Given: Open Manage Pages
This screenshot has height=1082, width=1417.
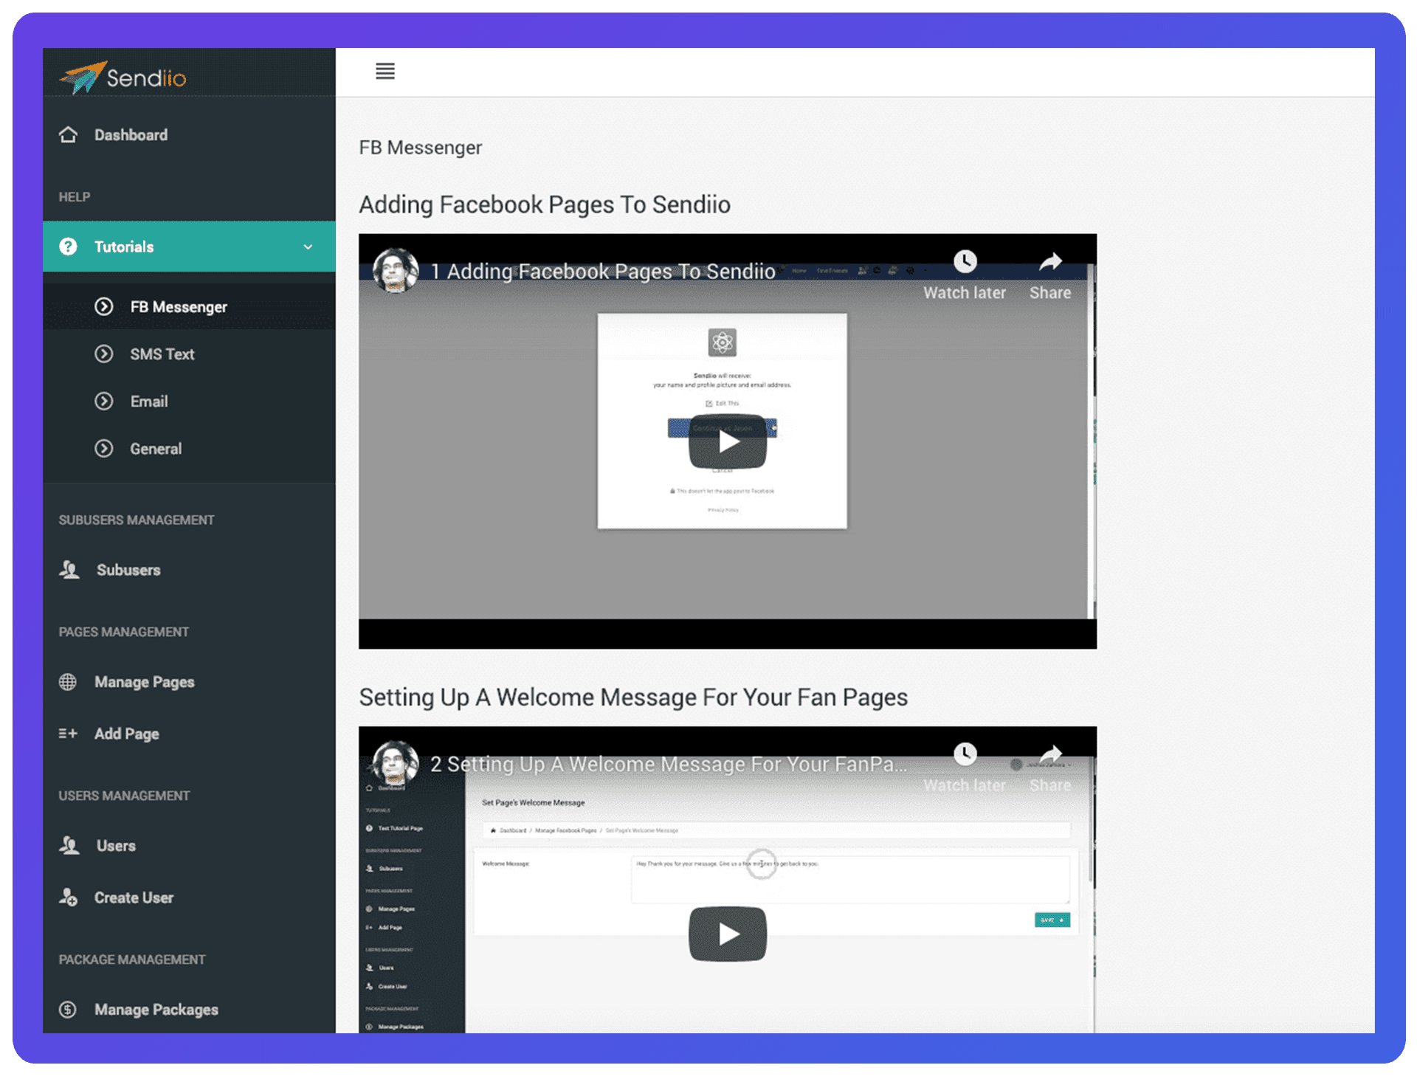Looking at the screenshot, I should [144, 682].
